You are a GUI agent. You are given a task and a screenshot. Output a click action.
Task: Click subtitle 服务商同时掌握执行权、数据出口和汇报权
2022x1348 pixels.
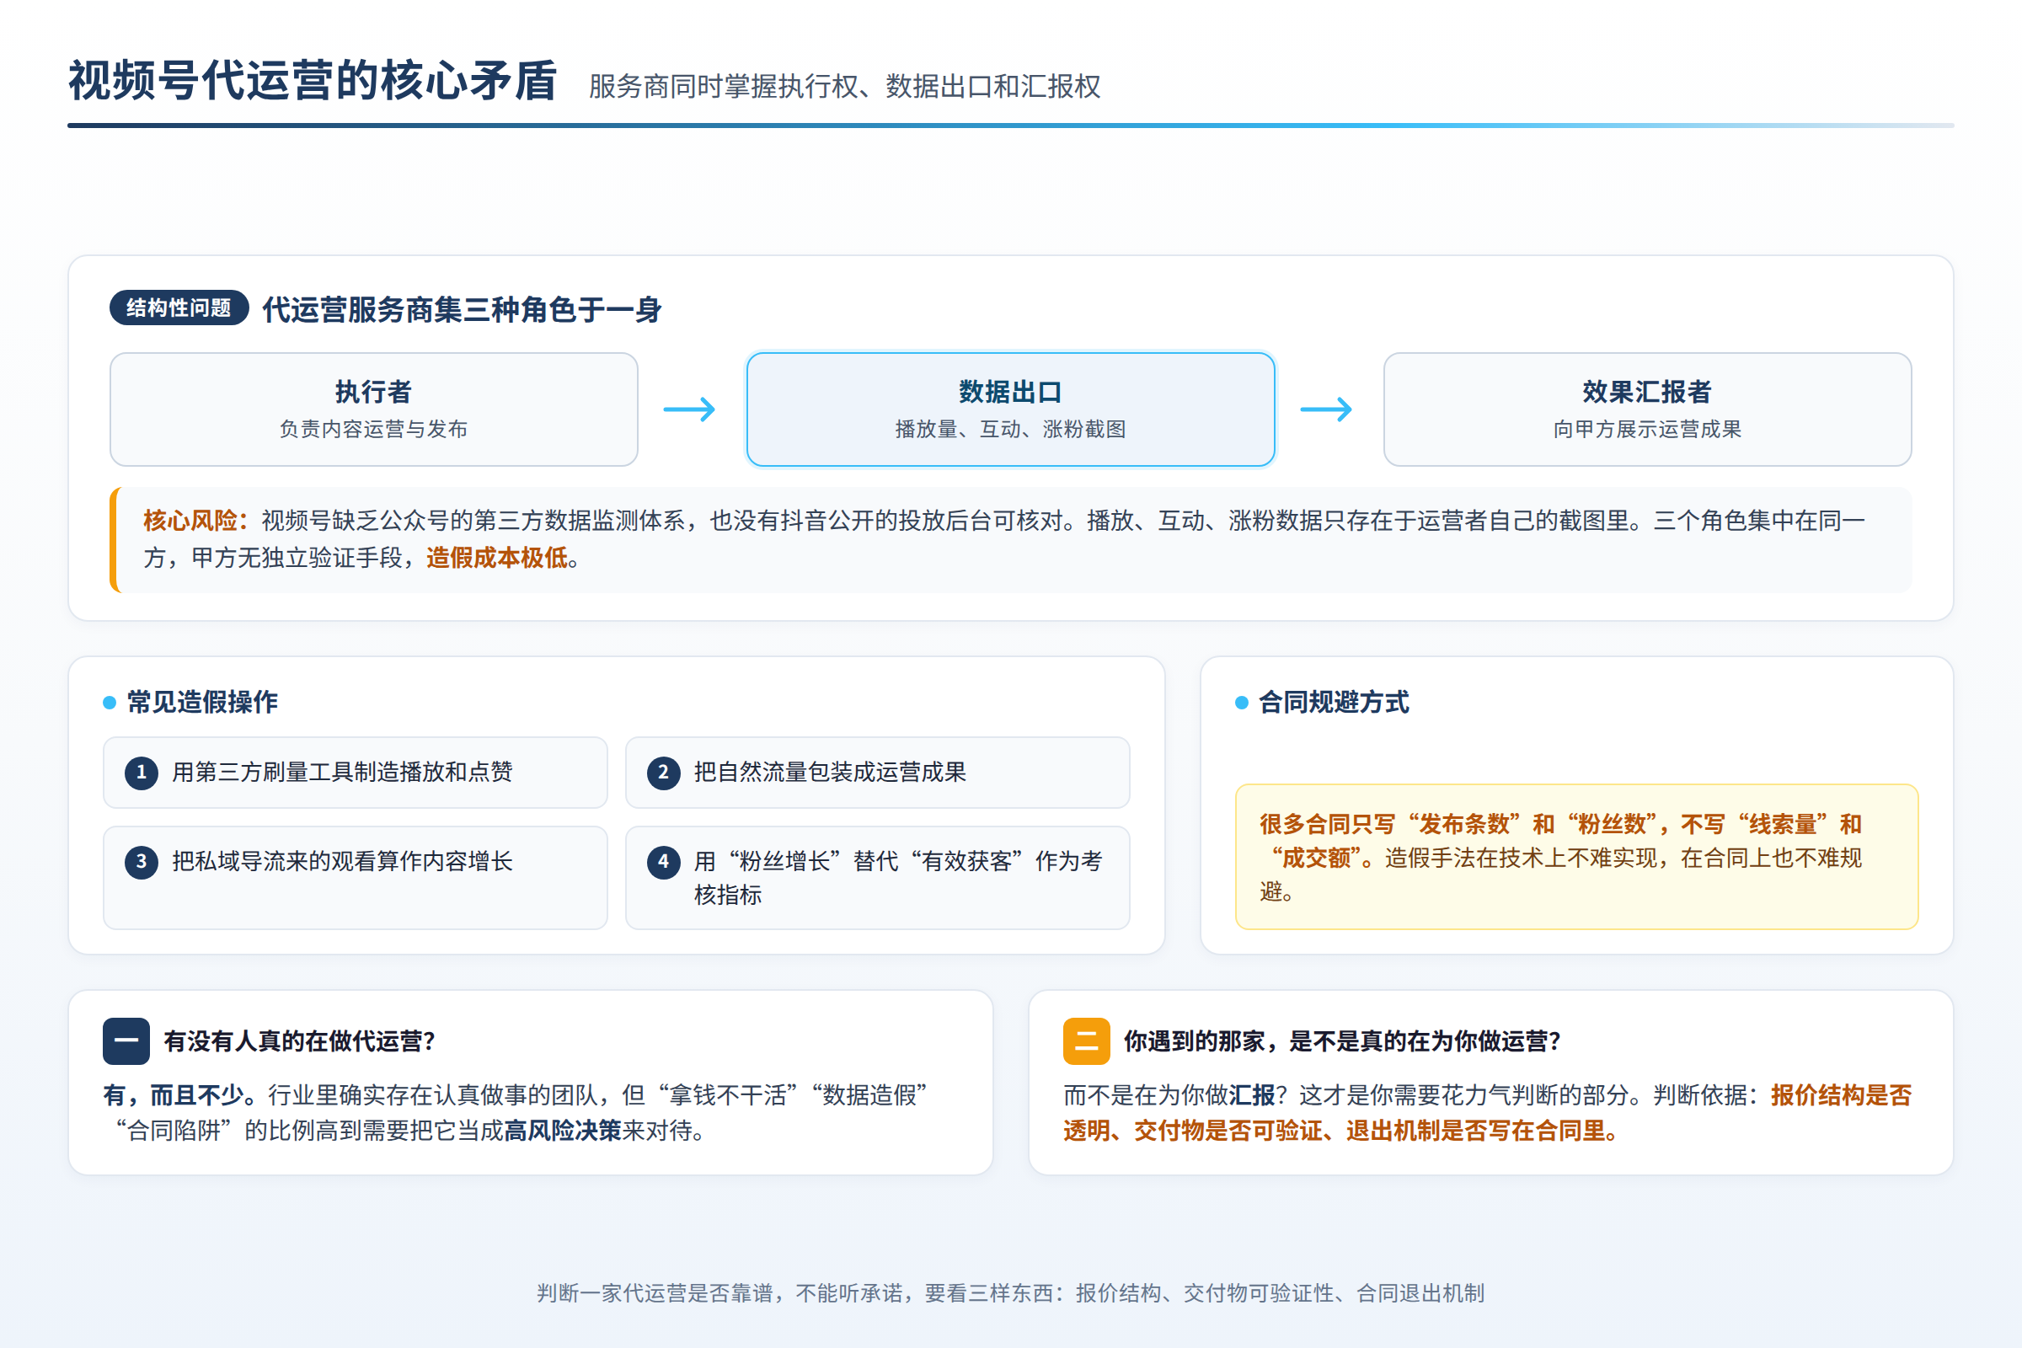(x=844, y=86)
